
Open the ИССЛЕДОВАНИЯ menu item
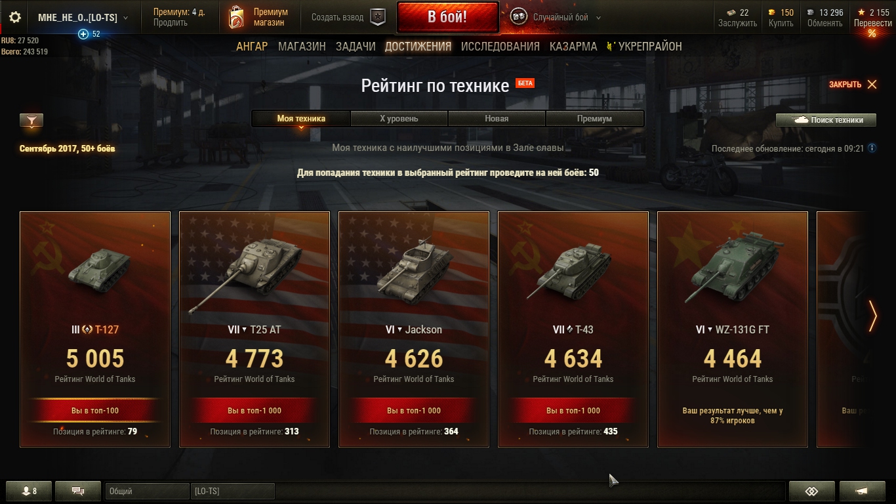coord(500,47)
